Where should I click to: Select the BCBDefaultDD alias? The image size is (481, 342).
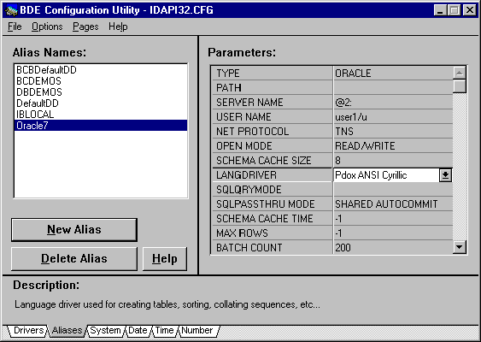[101, 70]
